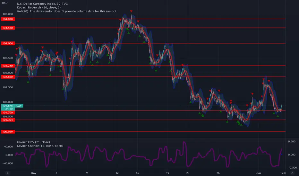Click the 104.830 price level label
Viewport: 299px width, 176px height.
(x=8, y=19)
